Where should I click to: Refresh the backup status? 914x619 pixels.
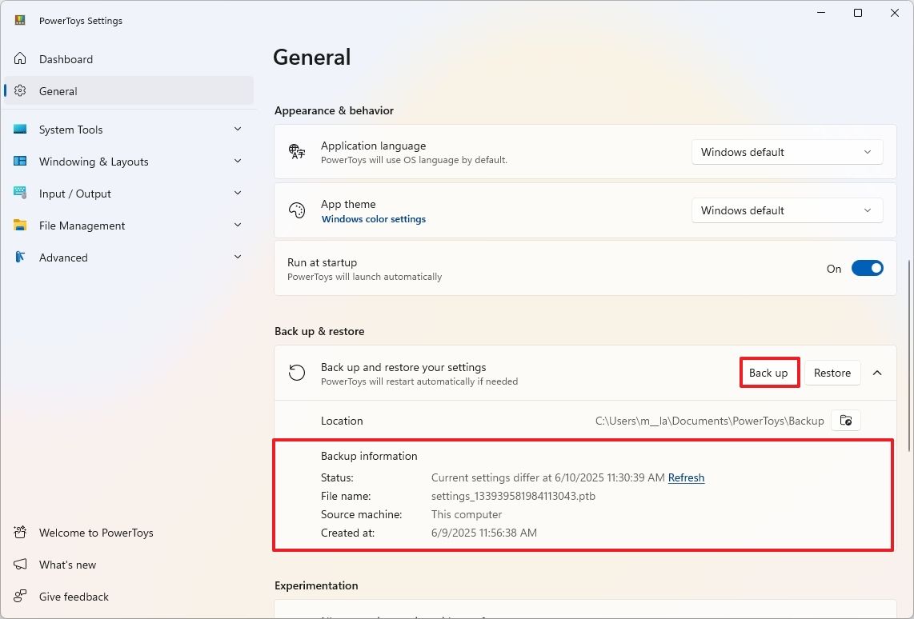pos(686,477)
